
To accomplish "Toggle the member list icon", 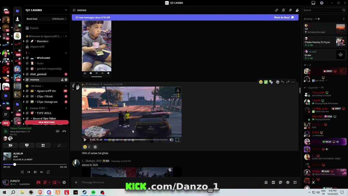I will click(x=297, y=10).
